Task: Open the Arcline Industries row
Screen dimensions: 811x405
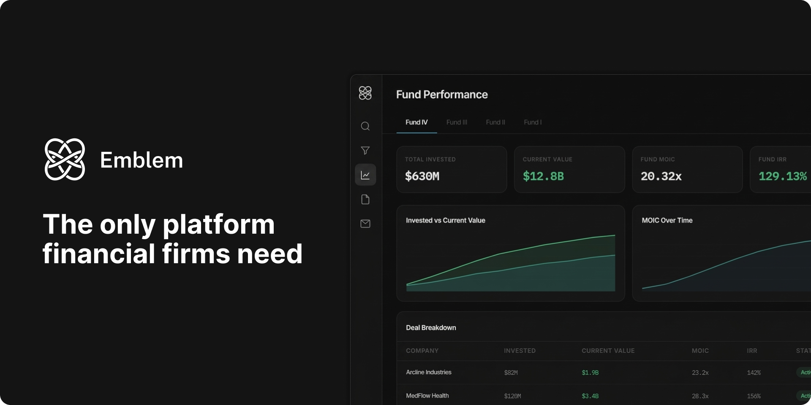Action: (x=604, y=373)
